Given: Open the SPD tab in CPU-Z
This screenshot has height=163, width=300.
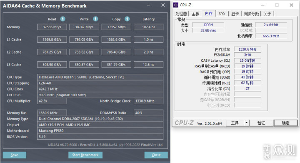Looking at the screenshot, I should point(222,14).
